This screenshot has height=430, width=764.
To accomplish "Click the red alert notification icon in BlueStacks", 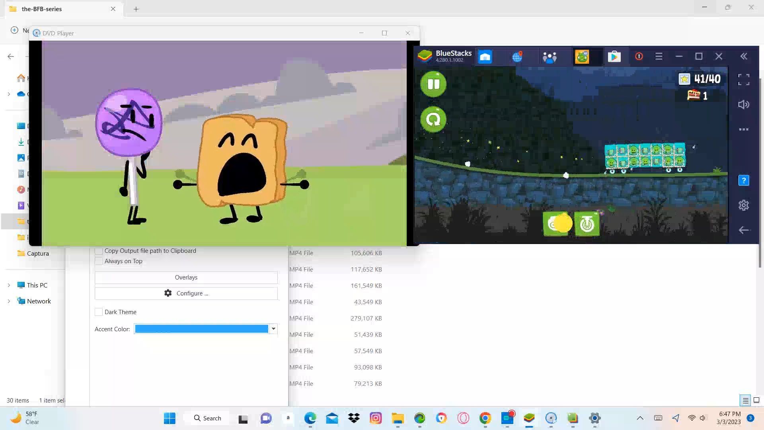I will (x=639, y=57).
